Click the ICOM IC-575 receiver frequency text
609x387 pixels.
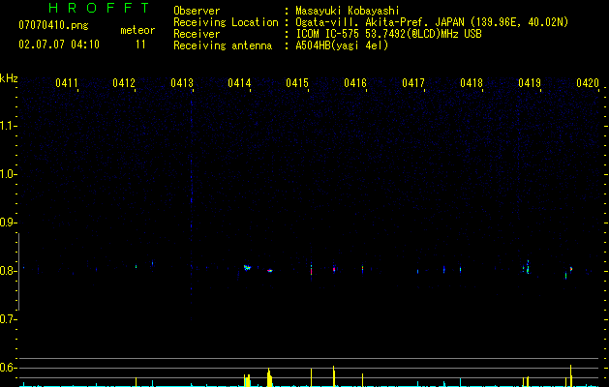click(388, 34)
